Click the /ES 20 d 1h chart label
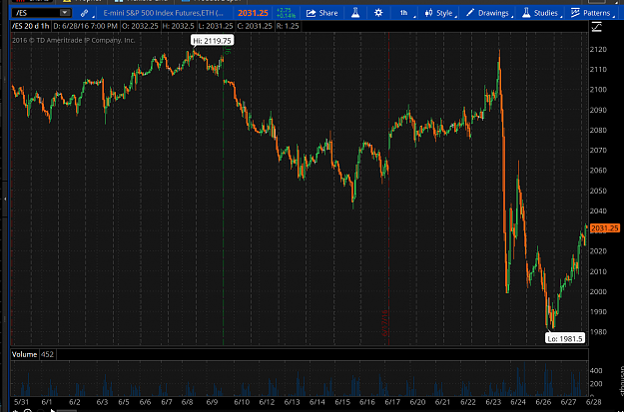 click(30, 27)
